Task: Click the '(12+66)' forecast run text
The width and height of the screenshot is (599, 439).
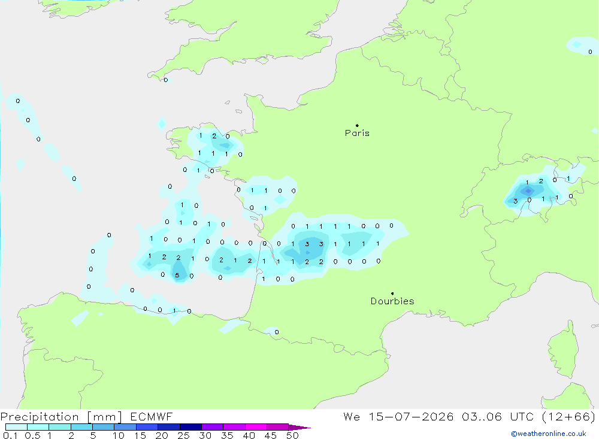Action: pyautogui.click(x=568, y=416)
